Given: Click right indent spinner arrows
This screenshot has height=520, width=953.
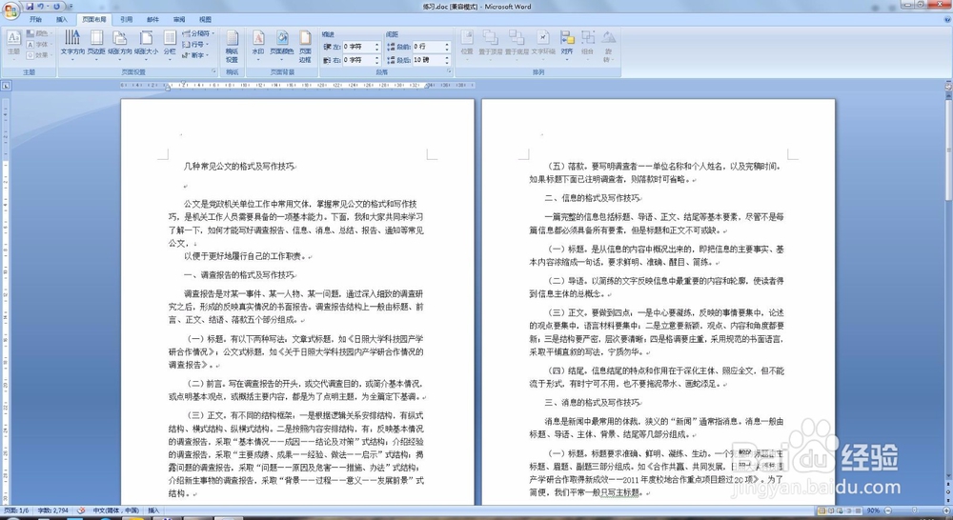Looking at the screenshot, I should pos(377,60).
